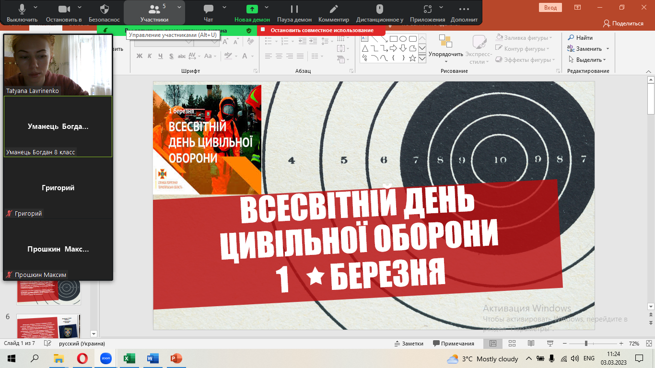Select the Right Arrow shape
This screenshot has width=655, height=368.
[393, 48]
